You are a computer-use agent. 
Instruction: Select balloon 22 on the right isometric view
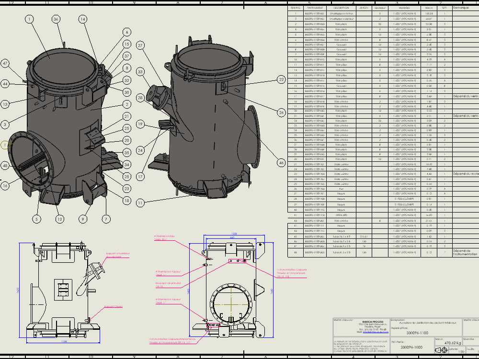282,80
